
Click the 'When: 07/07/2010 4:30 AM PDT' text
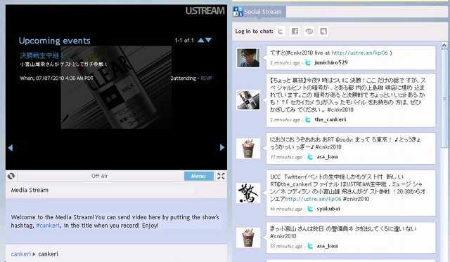click(x=56, y=78)
